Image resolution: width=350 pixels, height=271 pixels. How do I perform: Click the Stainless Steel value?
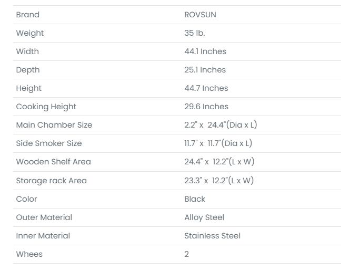point(212,236)
